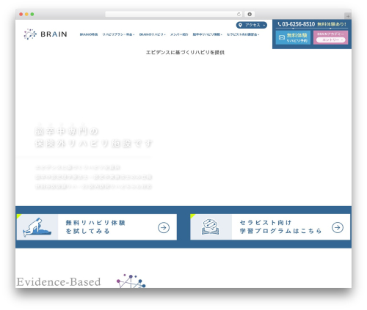The height and width of the screenshot is (310, 367).
Task: Call the 03-6256-8510 phone number link
Action: [x=297, y=24]
